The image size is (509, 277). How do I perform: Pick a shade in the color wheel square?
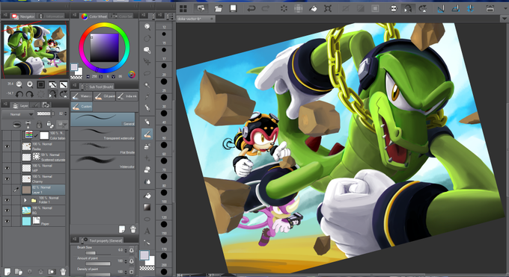pyautogui.click(x=105, y=48)
